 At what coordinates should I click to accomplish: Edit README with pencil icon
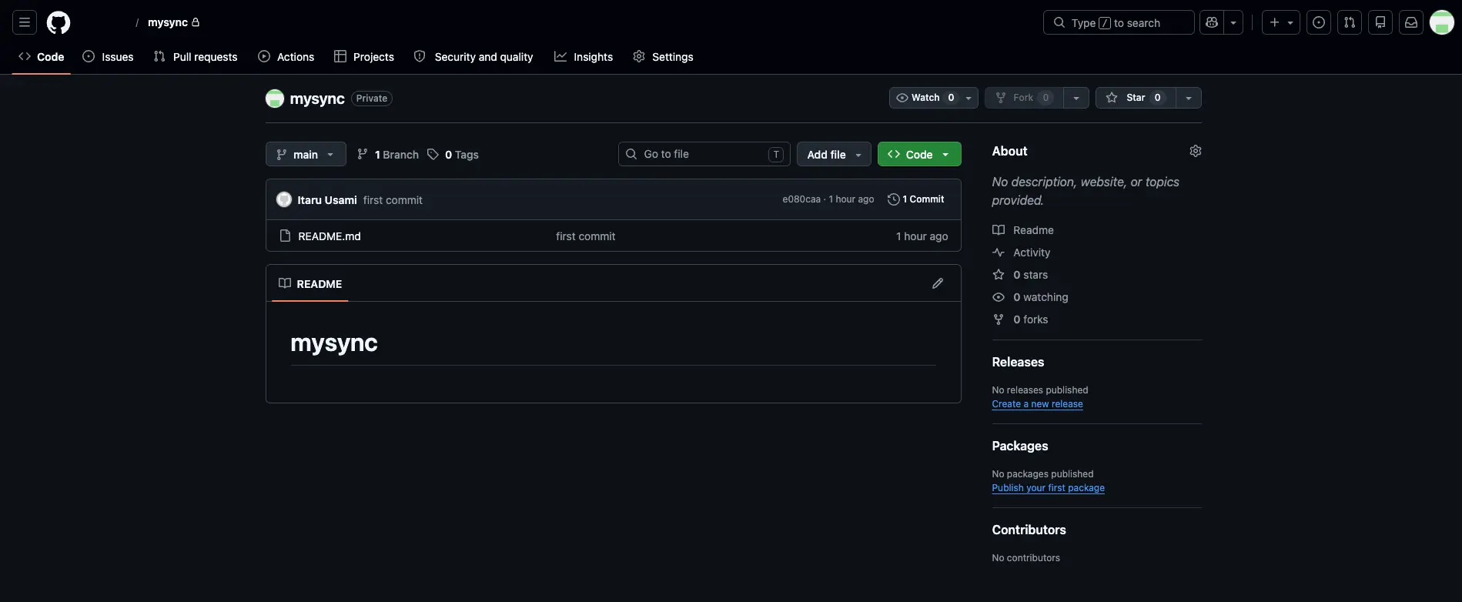[938, 283]
